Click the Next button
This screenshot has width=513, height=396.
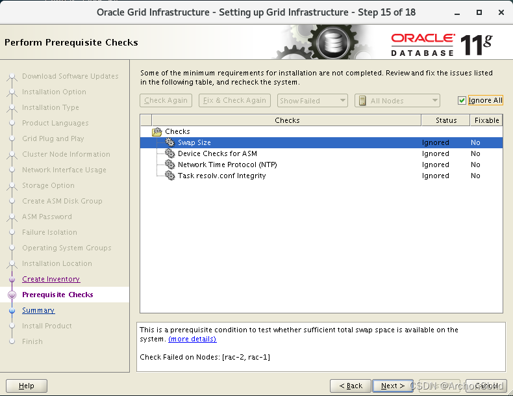tap(393, 386)
